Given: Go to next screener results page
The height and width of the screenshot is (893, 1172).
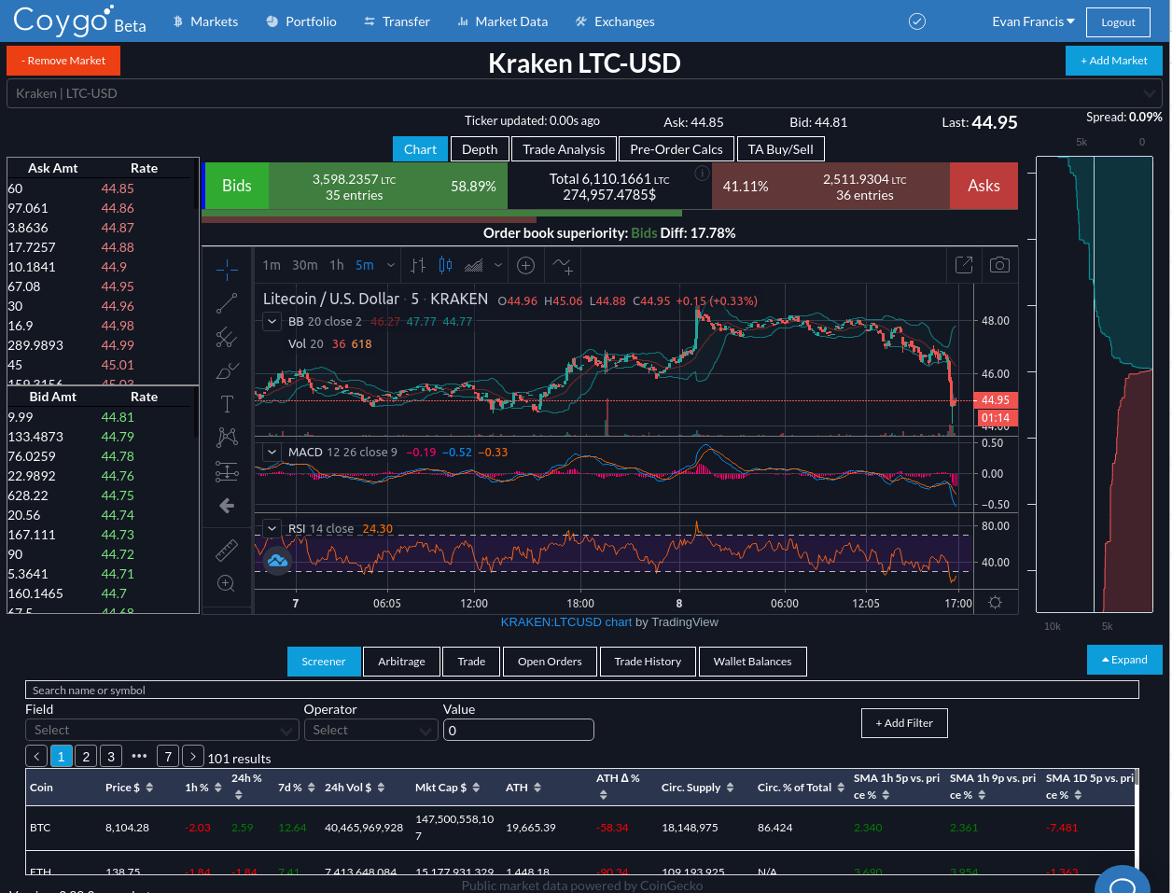Looking at the screenshot, I should (x=193, y=756).
